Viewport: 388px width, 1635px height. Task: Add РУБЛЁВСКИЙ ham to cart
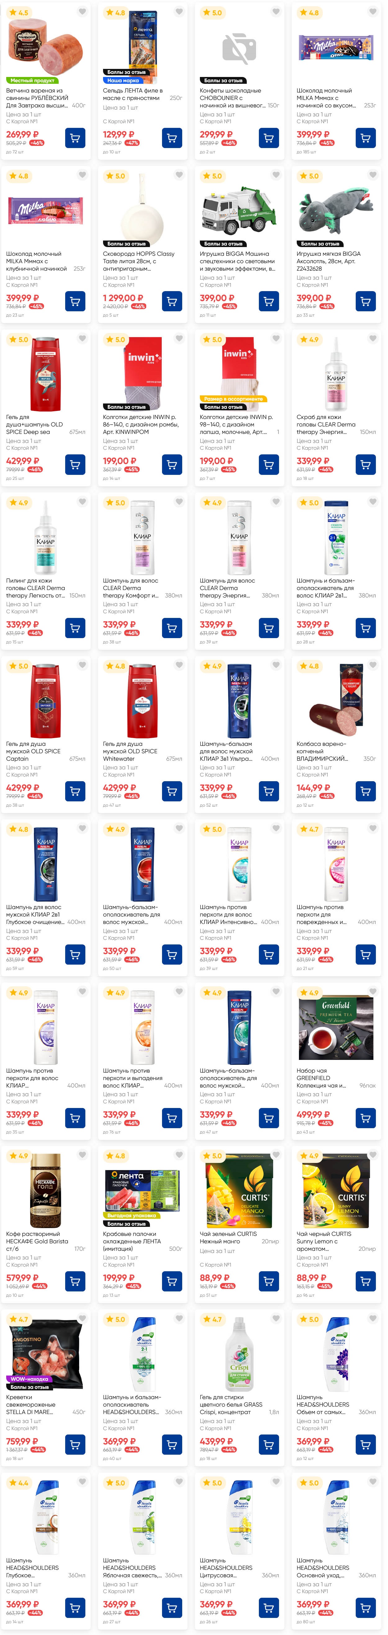click(75, 138)
